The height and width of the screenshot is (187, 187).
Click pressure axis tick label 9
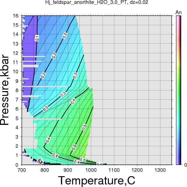(17, 81)
